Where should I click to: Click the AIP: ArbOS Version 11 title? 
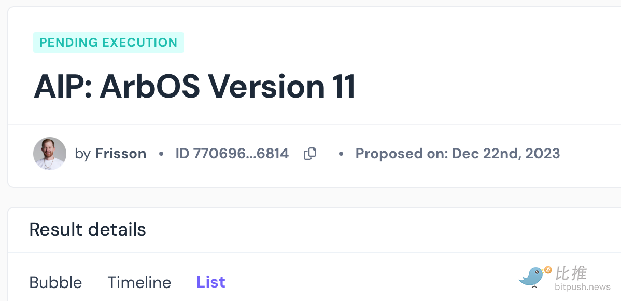tap(194, 86)
